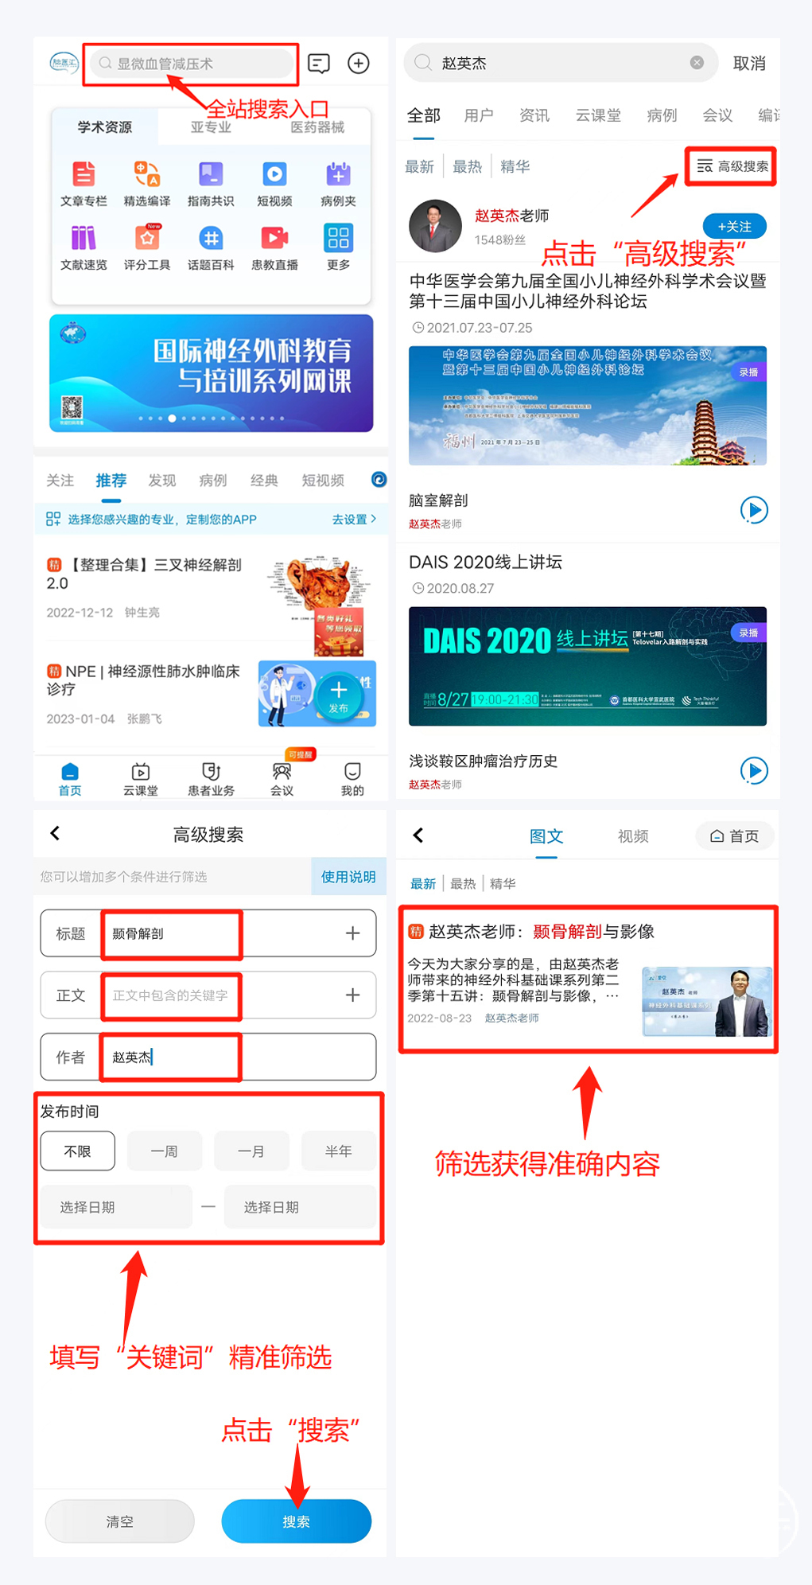Open the start 选择日期 date picker
This screenshot has width=812, height=1585.
(x=116, y=1207)
